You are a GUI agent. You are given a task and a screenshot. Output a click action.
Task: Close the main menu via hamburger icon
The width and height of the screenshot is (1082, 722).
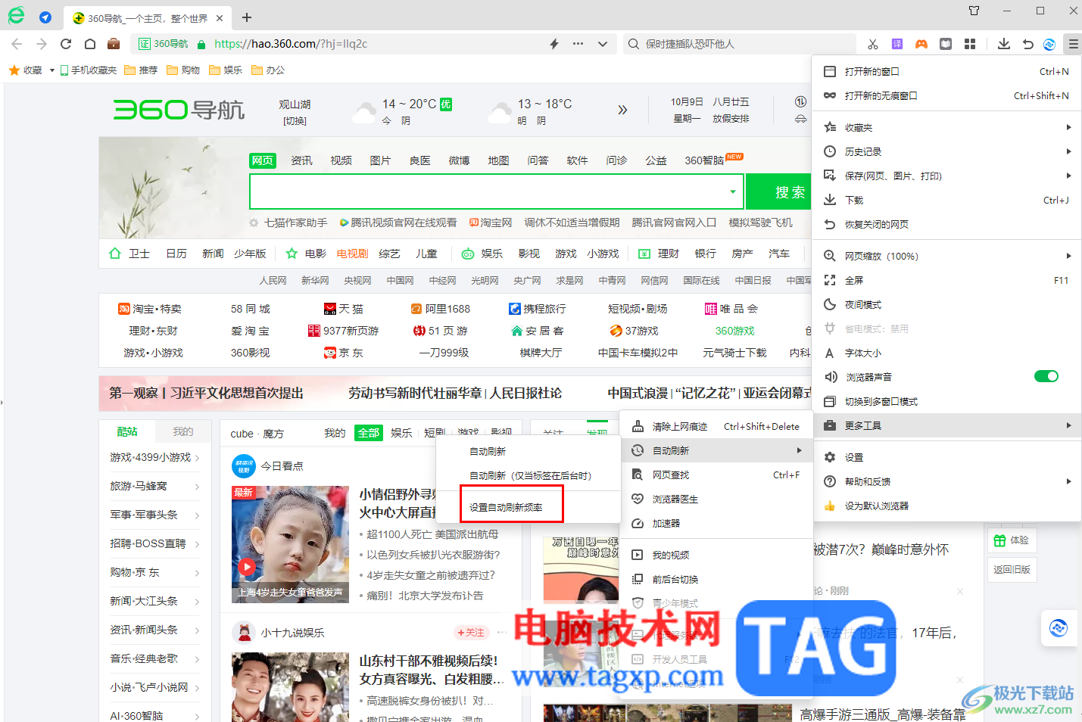[x=1073, y=44]
